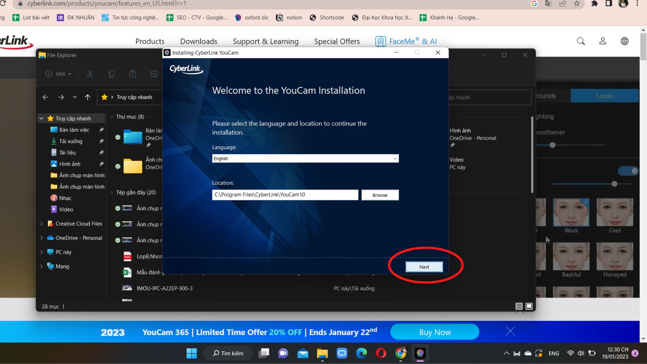Open Support & Learning menu
The height and width of the screenshot is (364, 647).
click(266, 41)
